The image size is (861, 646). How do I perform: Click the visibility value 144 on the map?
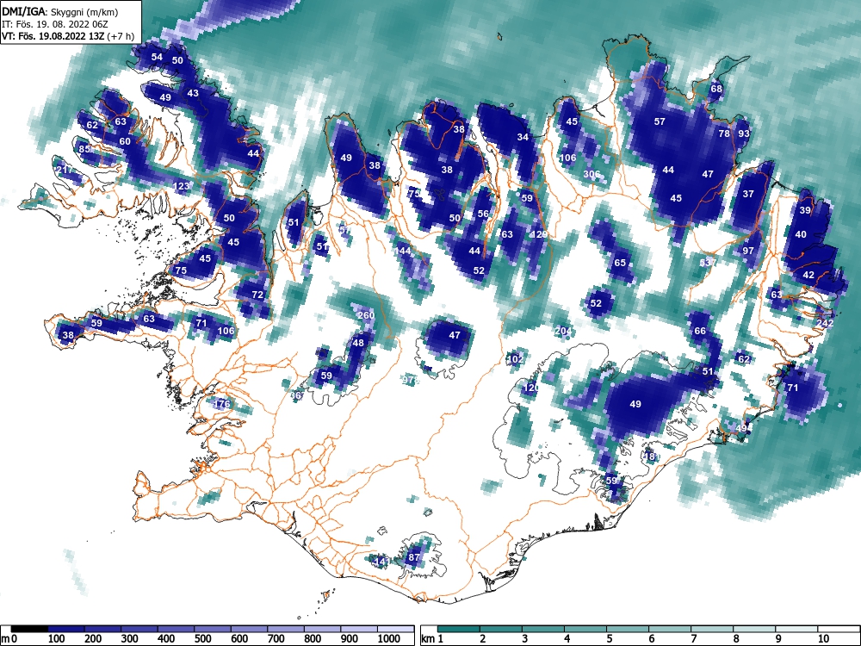404,251
